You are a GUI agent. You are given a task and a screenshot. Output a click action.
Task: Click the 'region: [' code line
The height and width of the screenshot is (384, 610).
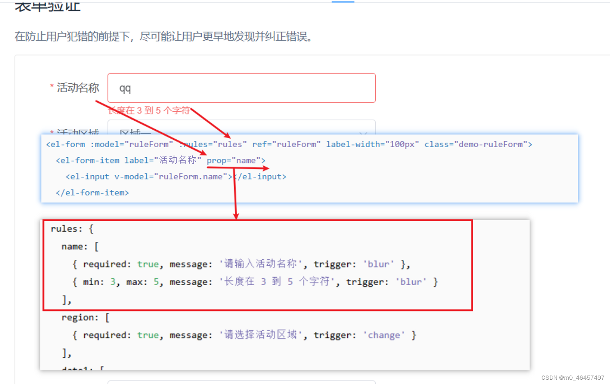tap(85, 318)
